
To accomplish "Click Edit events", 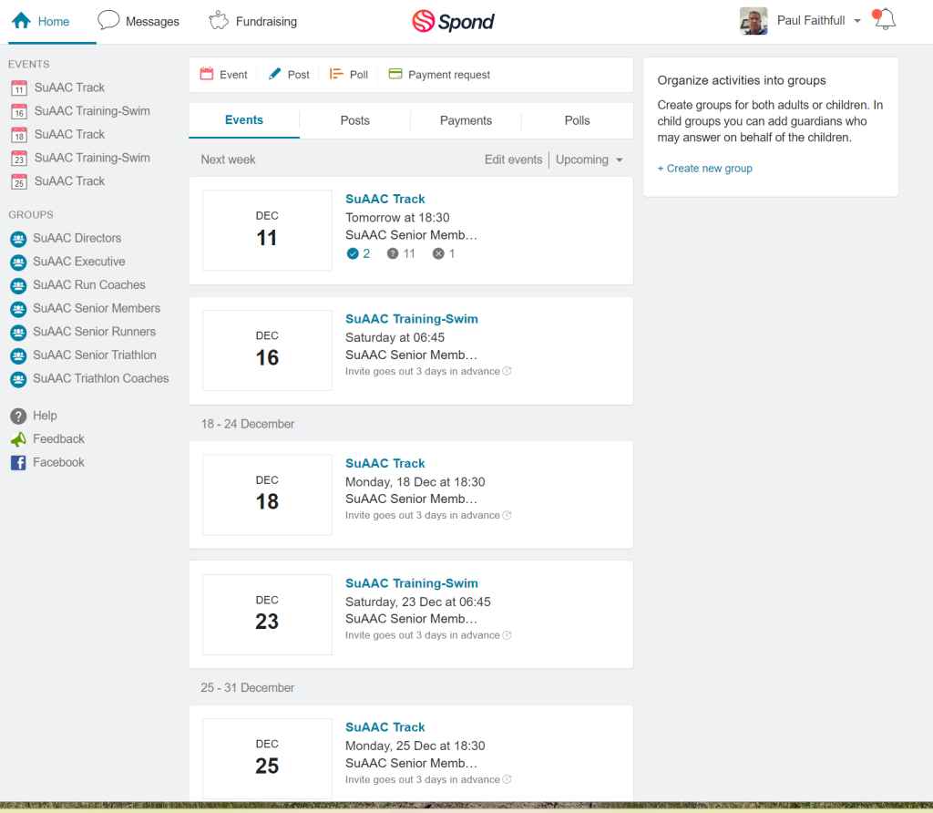I will click(x=513, y=160).
